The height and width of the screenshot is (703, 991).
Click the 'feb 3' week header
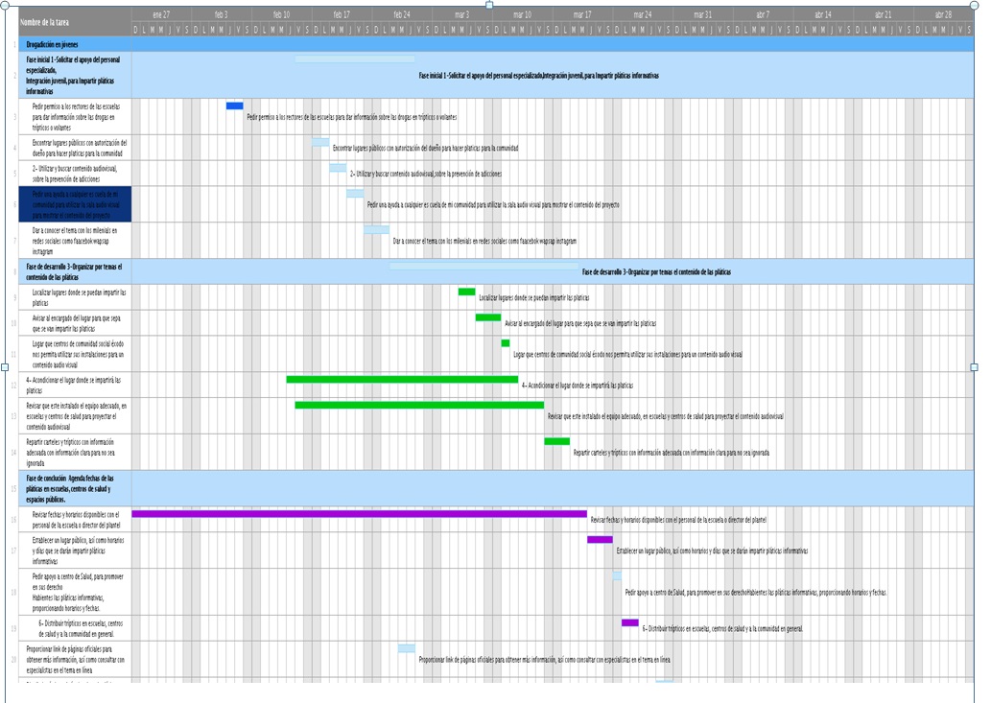coord(222,14)
